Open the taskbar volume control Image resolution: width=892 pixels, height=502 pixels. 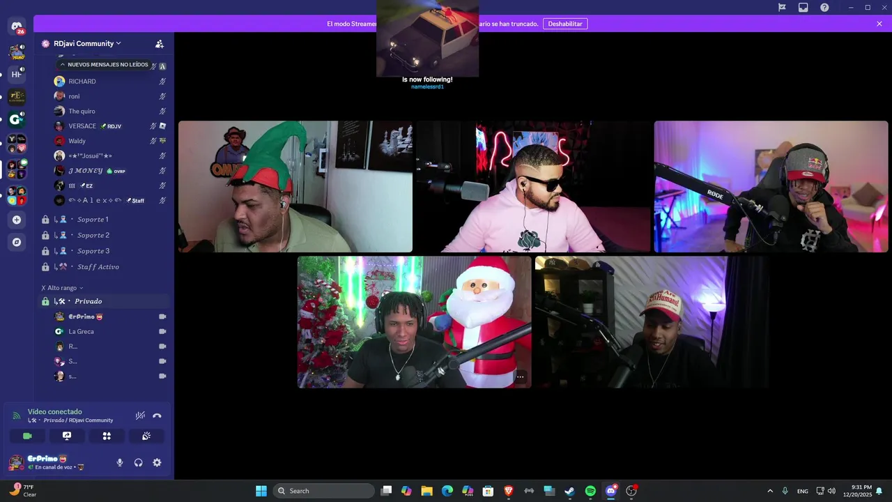click(x=831, y=491)
